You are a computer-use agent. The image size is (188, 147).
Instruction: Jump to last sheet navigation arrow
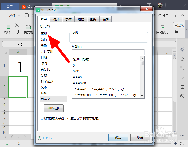(x=25, y=137)
